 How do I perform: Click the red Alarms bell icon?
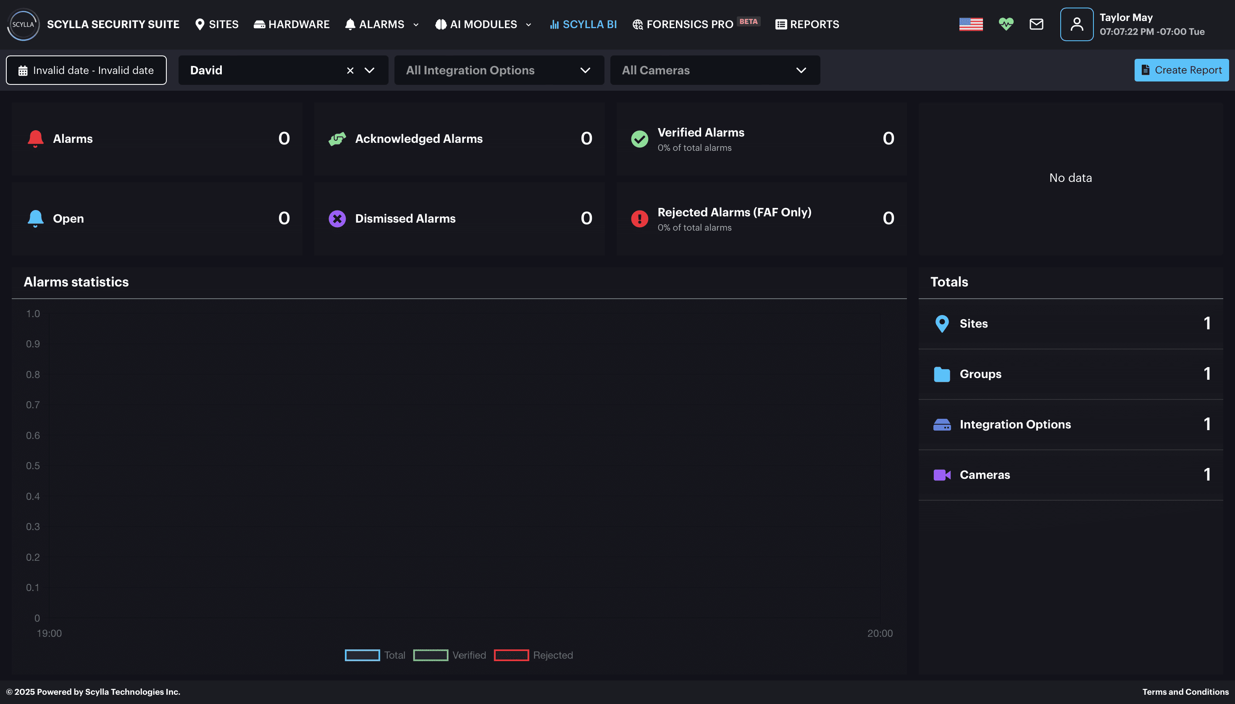point(35,139)
